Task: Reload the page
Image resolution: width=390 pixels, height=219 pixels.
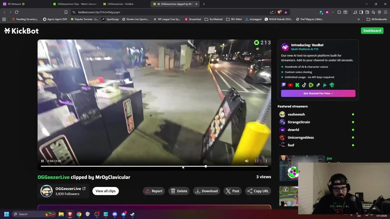Action: pyautogui.click(x=16, y=12)
